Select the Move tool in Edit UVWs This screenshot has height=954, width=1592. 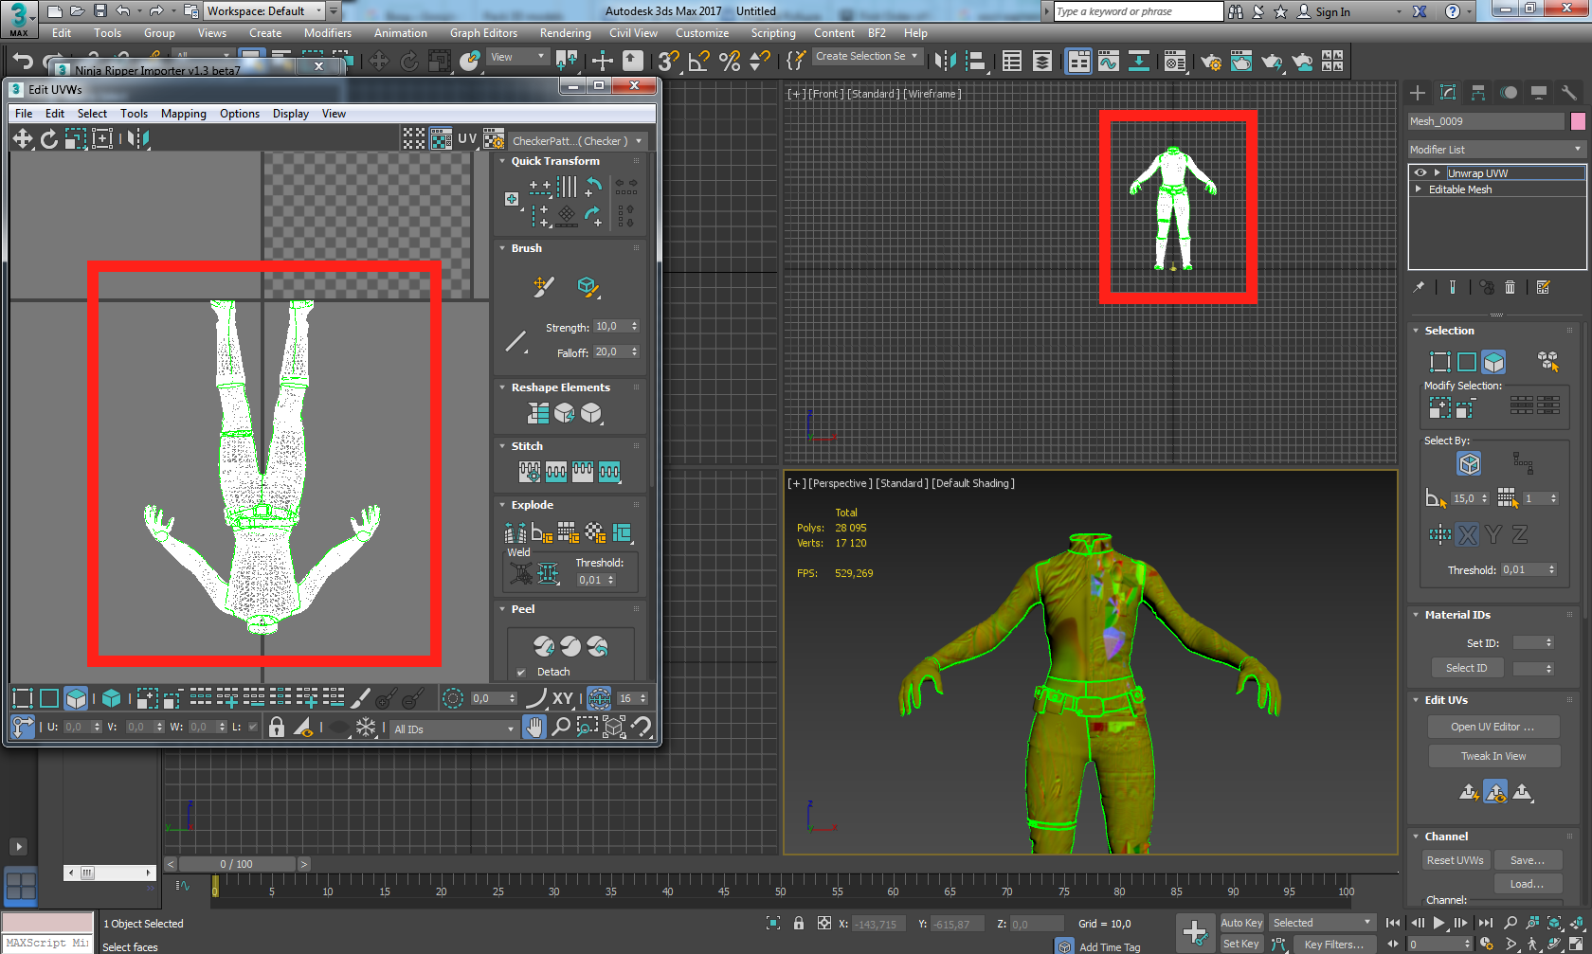(22, 139)
